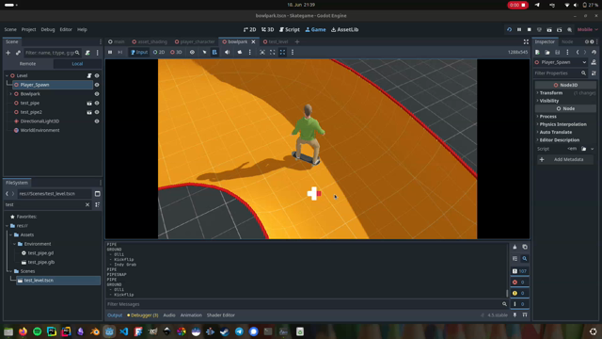
Task: Switch to the Script workspace
Action: (x=290, y=29)
